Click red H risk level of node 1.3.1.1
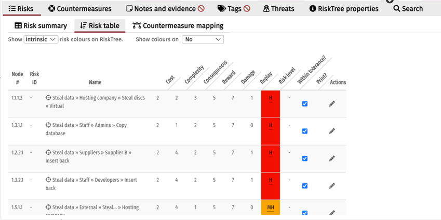Image resolution: width=441 pixels, height=220 pixels. click(271, 131)
